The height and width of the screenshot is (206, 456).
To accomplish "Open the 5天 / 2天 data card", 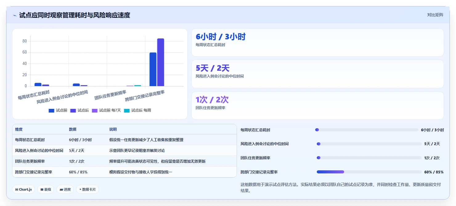I will (x=318, y=74).
